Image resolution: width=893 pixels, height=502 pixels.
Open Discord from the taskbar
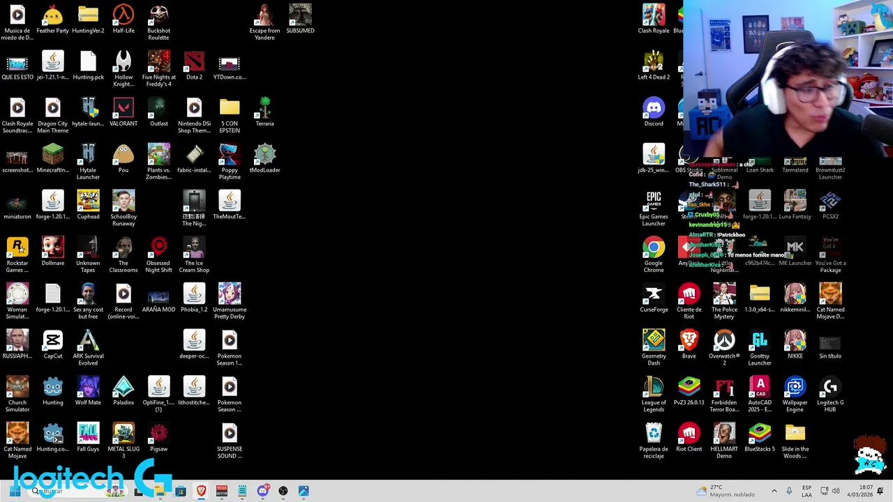(263, 491)
